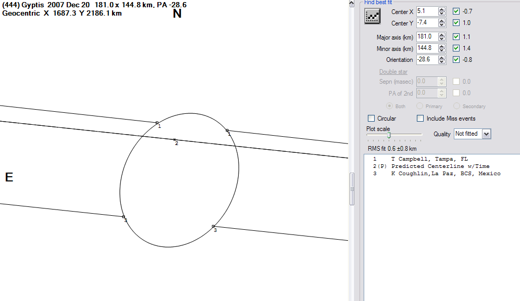Image resolution: width=520 pixels, height=301 pixels.
Task: Click the plot panel vertical scrollbar thumb
Action: (352, 189)
